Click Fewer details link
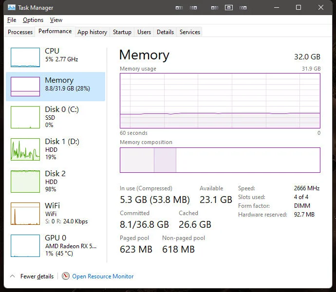 tap(37, 276)
